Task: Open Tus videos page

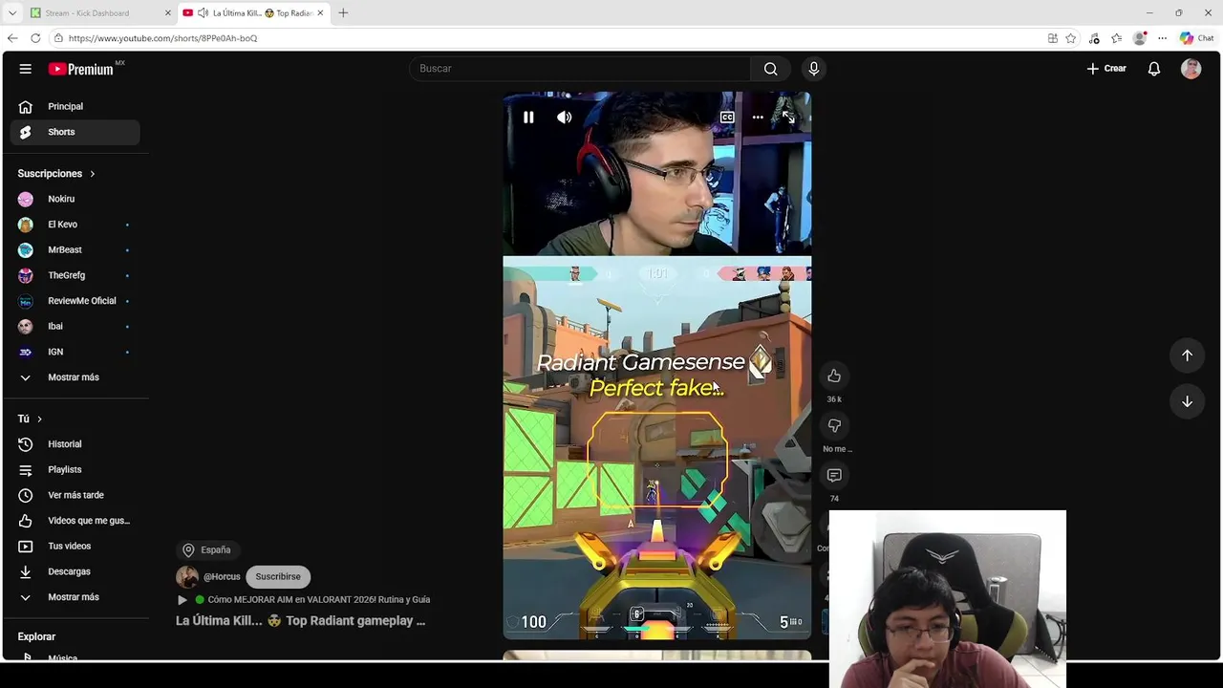Action: click(75, 546)
